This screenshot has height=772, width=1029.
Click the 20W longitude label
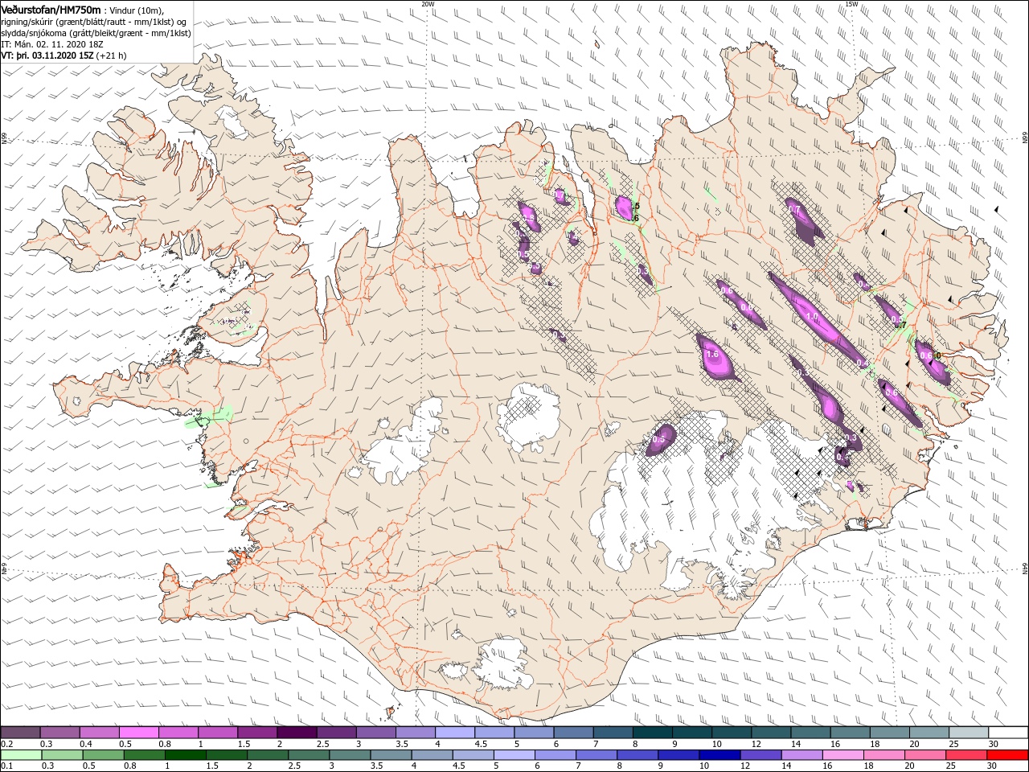428,4
